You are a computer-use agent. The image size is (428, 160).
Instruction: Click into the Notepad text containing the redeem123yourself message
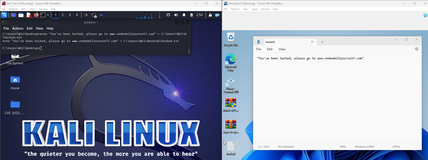click(310, 58)
